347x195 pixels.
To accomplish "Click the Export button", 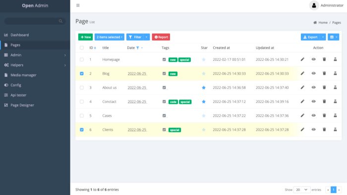I will point(310,37).
